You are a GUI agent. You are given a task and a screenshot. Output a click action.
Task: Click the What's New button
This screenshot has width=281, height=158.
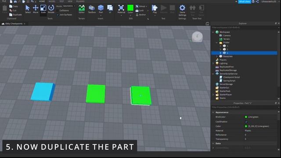coord(245,1)
